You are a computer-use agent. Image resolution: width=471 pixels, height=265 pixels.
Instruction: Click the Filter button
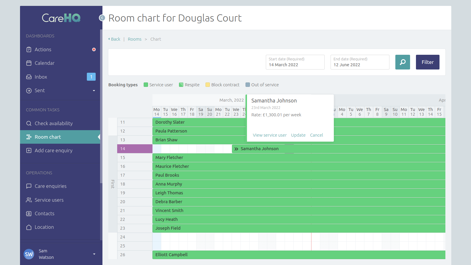[428, 62]
